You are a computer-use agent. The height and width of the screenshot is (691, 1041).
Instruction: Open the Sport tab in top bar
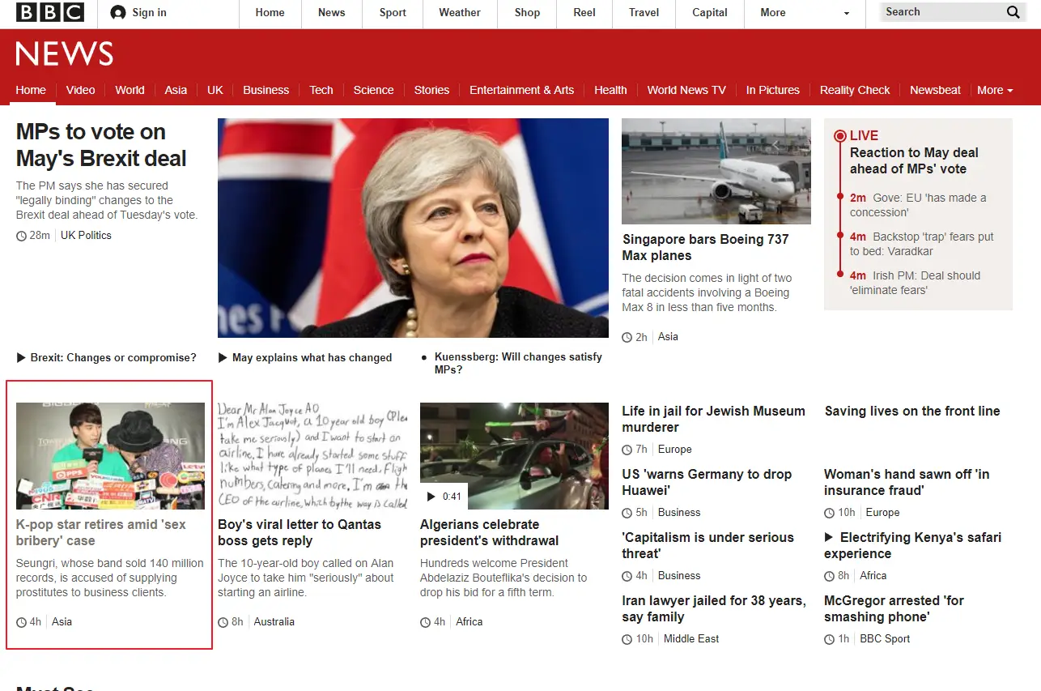click(393, 13)
